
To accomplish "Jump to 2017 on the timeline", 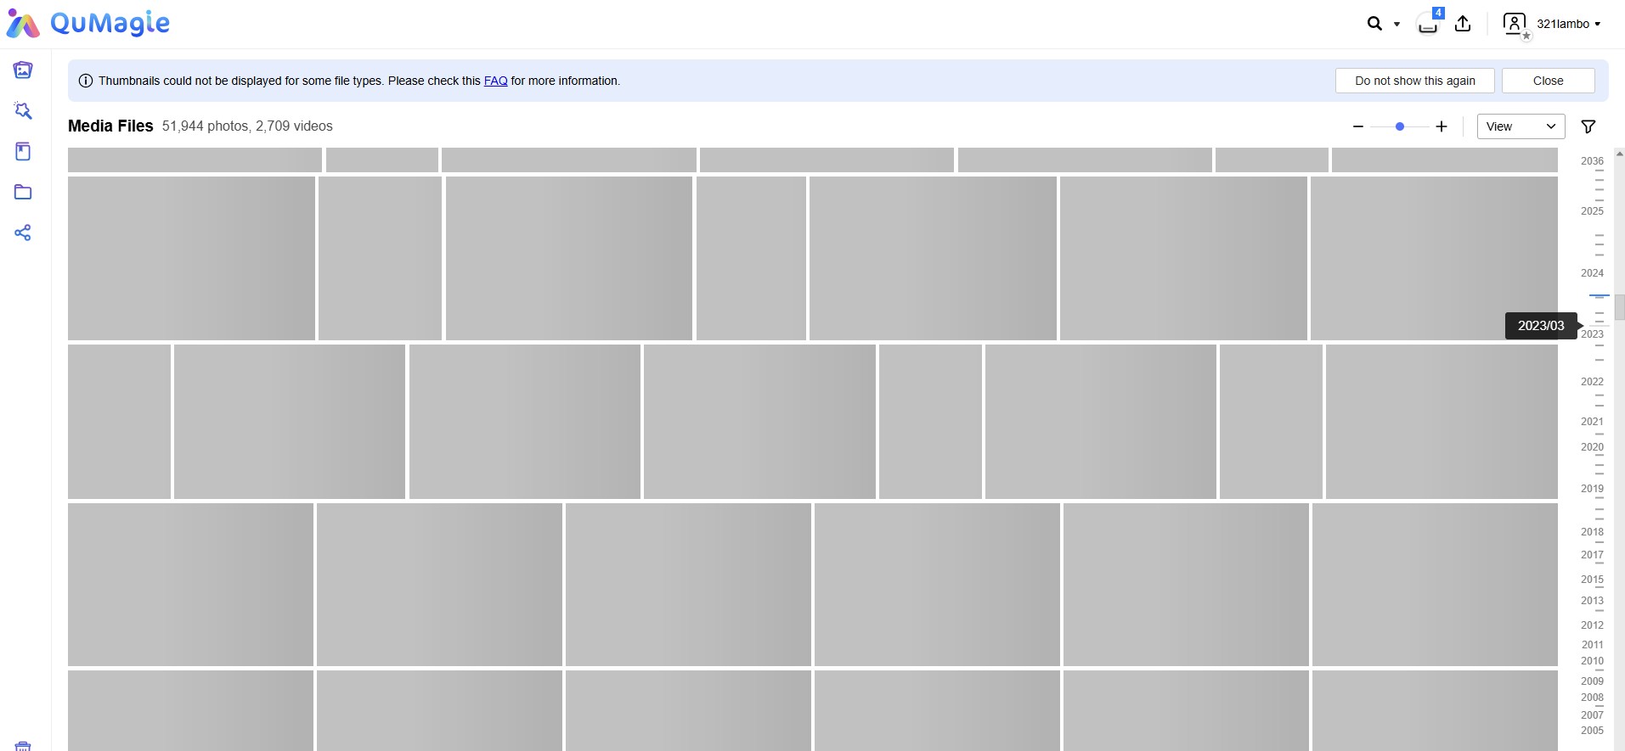I will click(x=1592, y=554).
